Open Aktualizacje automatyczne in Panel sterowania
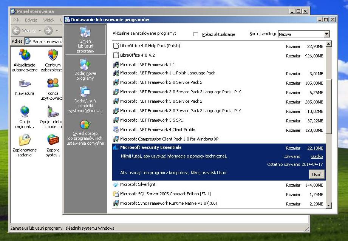Screen dimensions: 348x241 click(25, 55)
